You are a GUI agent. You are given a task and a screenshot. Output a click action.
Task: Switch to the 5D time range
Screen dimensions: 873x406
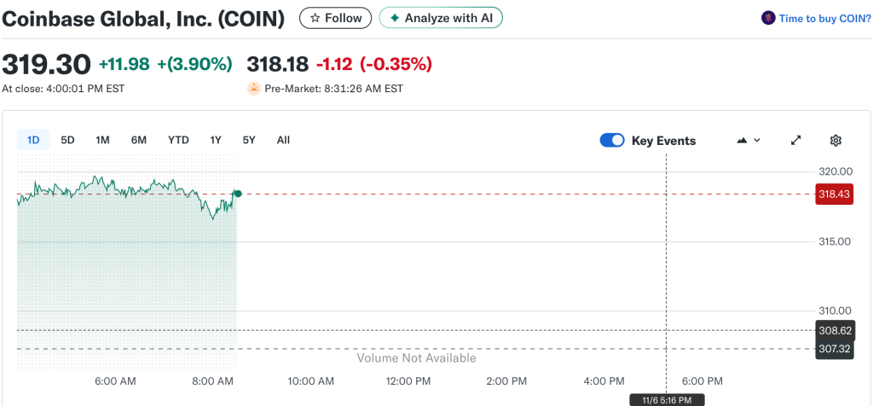(67, 140)
